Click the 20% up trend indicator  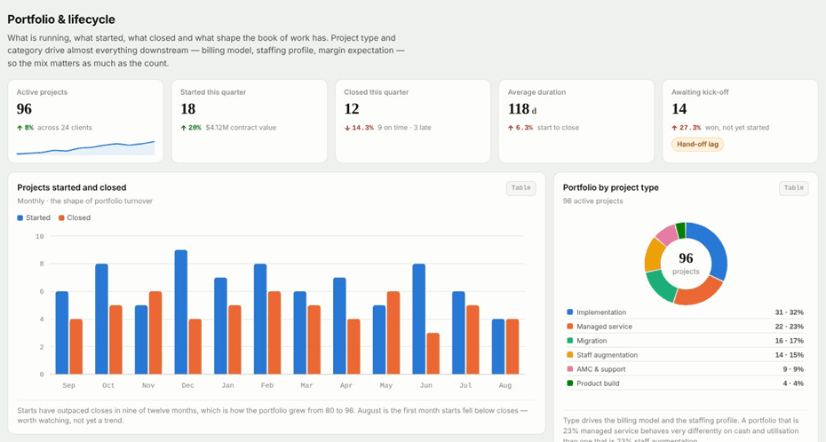click(x=191, y=127)
